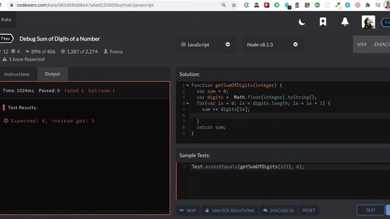Click the SKIP button
The image size is (390, 219).
[x=188, y=210]
